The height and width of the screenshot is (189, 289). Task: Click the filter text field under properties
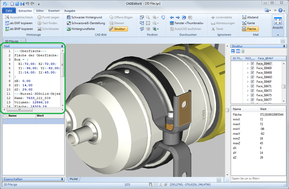258,178
